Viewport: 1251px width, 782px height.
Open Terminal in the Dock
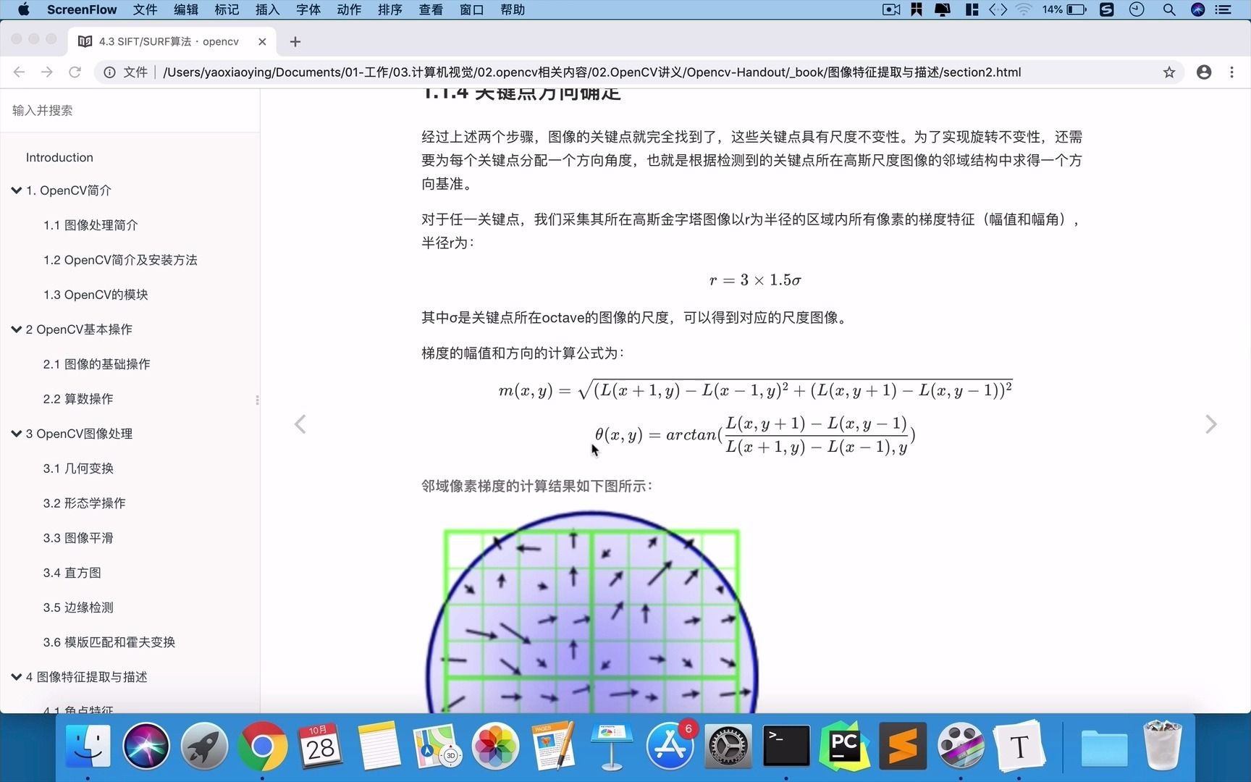(x=786, y=746)
